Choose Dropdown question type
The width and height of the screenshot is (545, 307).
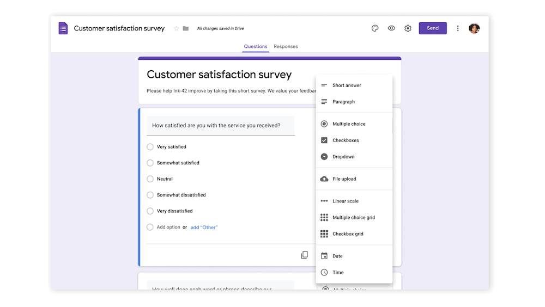[x=354, y=156]
